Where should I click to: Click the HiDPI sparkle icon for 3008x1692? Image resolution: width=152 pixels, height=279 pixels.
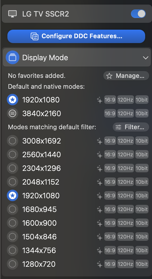tap(100, 141)
